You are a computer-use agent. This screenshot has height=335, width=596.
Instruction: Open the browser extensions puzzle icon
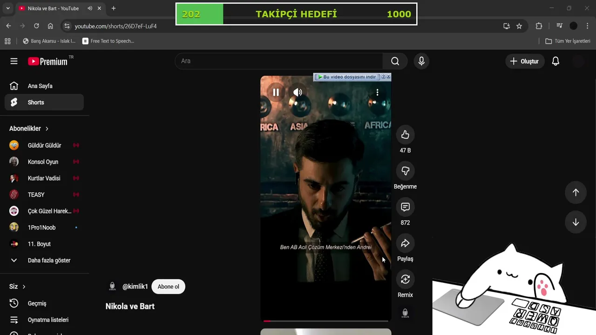click(x=539, y=26)
